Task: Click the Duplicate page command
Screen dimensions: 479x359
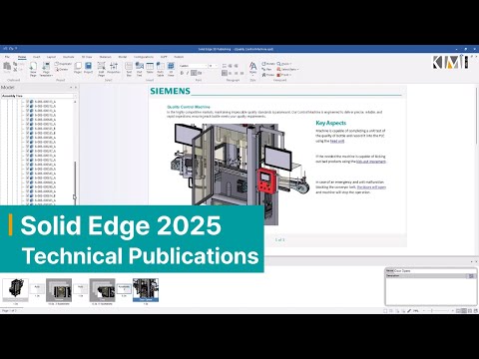Action: click(64, 64)
